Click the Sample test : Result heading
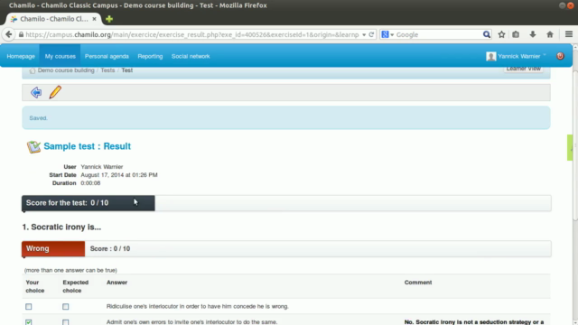Image resolution: width=578 pixels, height=325 pixels. (x=87, y=146)
